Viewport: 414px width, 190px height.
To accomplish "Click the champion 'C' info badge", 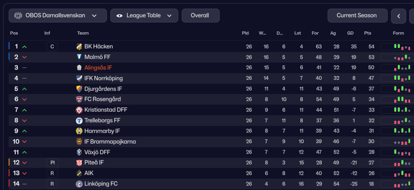I will (52, 47).
